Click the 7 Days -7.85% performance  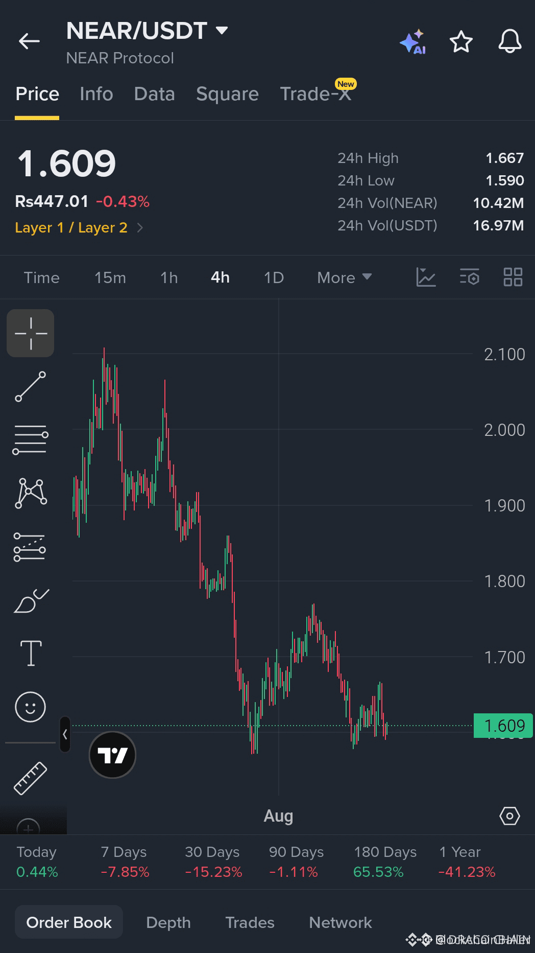tap(125, 862)
